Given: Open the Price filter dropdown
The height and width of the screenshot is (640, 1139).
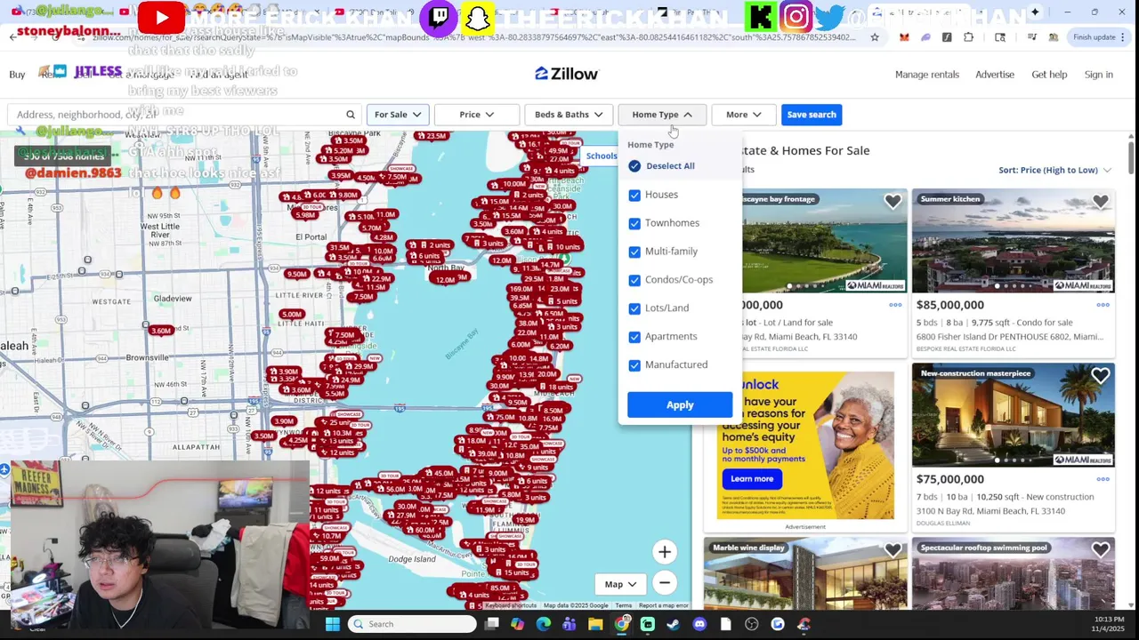Looking at the screenshot, I should (x=476, y=115).
